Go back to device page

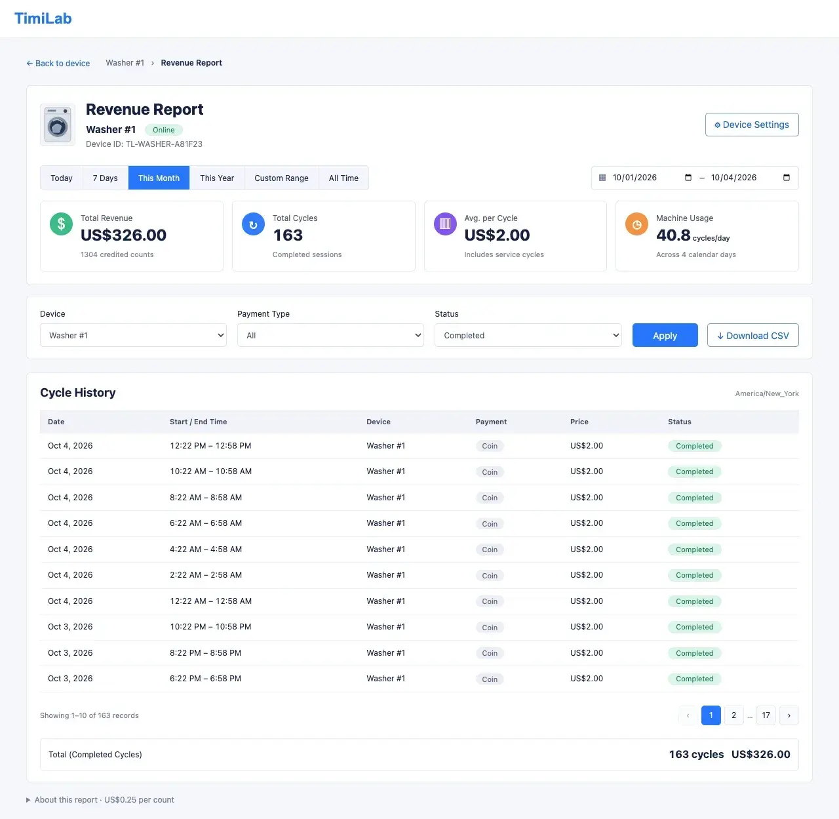coord(58,64)
